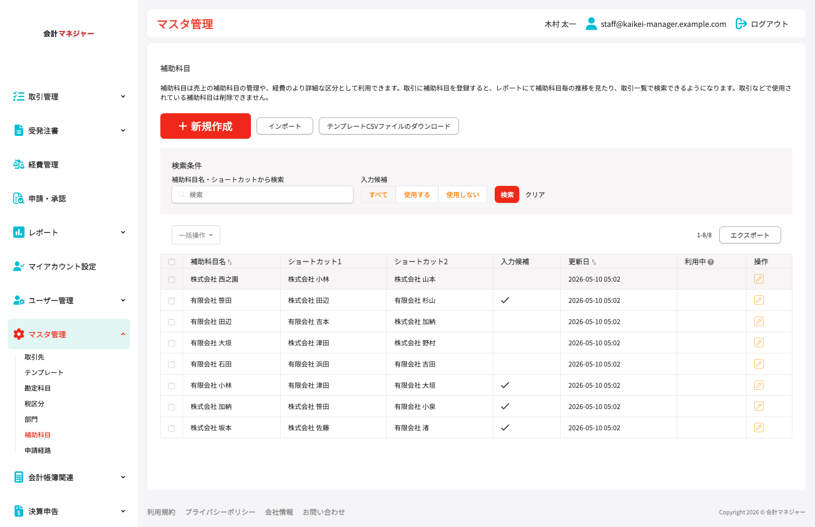
Task: Click the 新規作成 button
Action: tap(206, 126)
